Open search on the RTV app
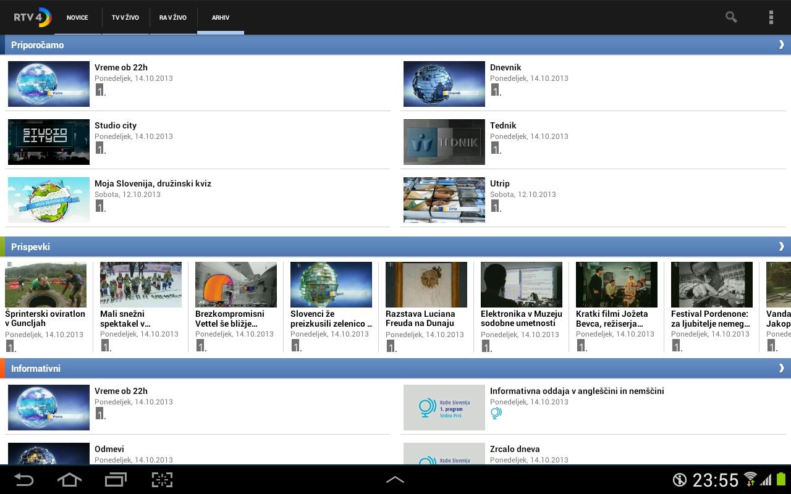 pos(730,17)
